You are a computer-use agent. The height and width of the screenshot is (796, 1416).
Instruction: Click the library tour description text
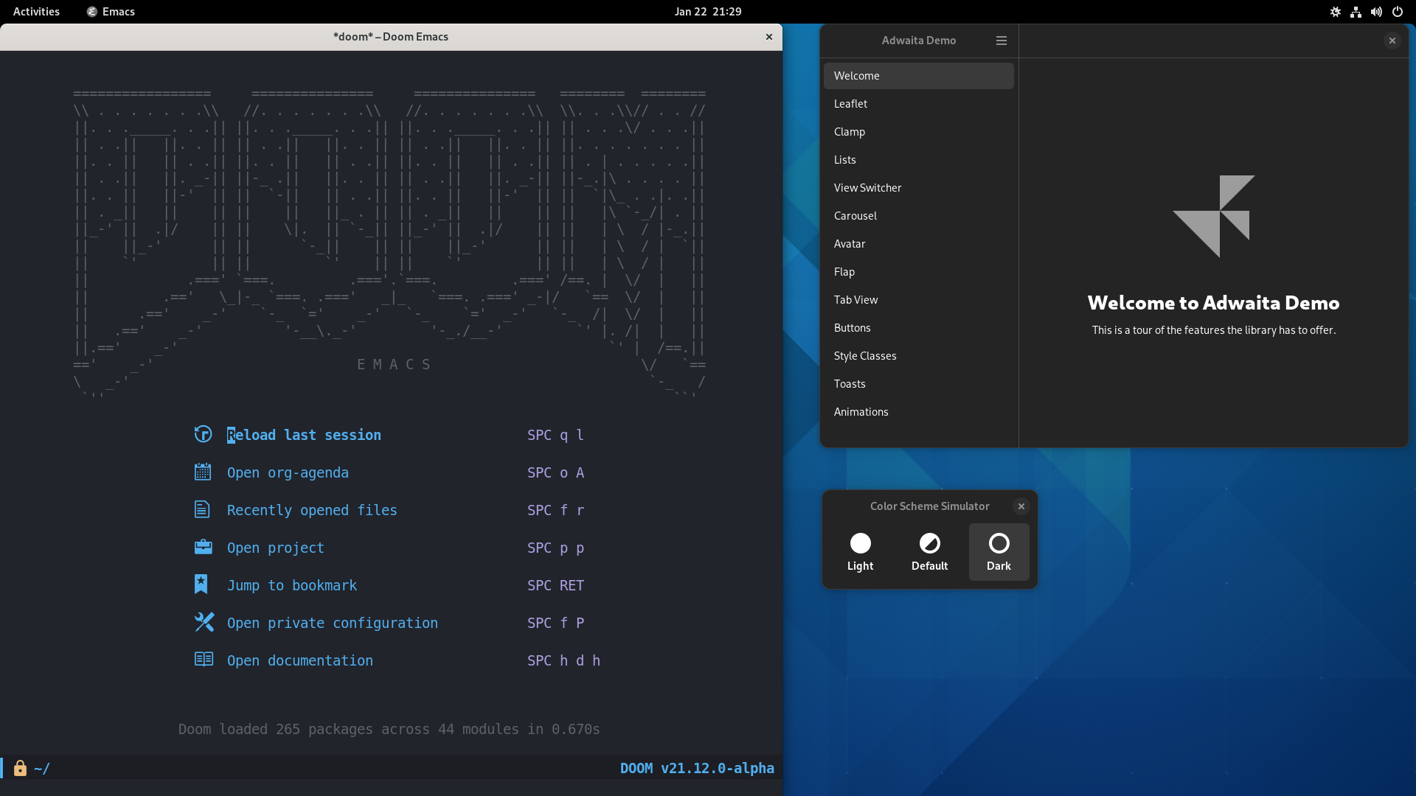click(1213, 330)
